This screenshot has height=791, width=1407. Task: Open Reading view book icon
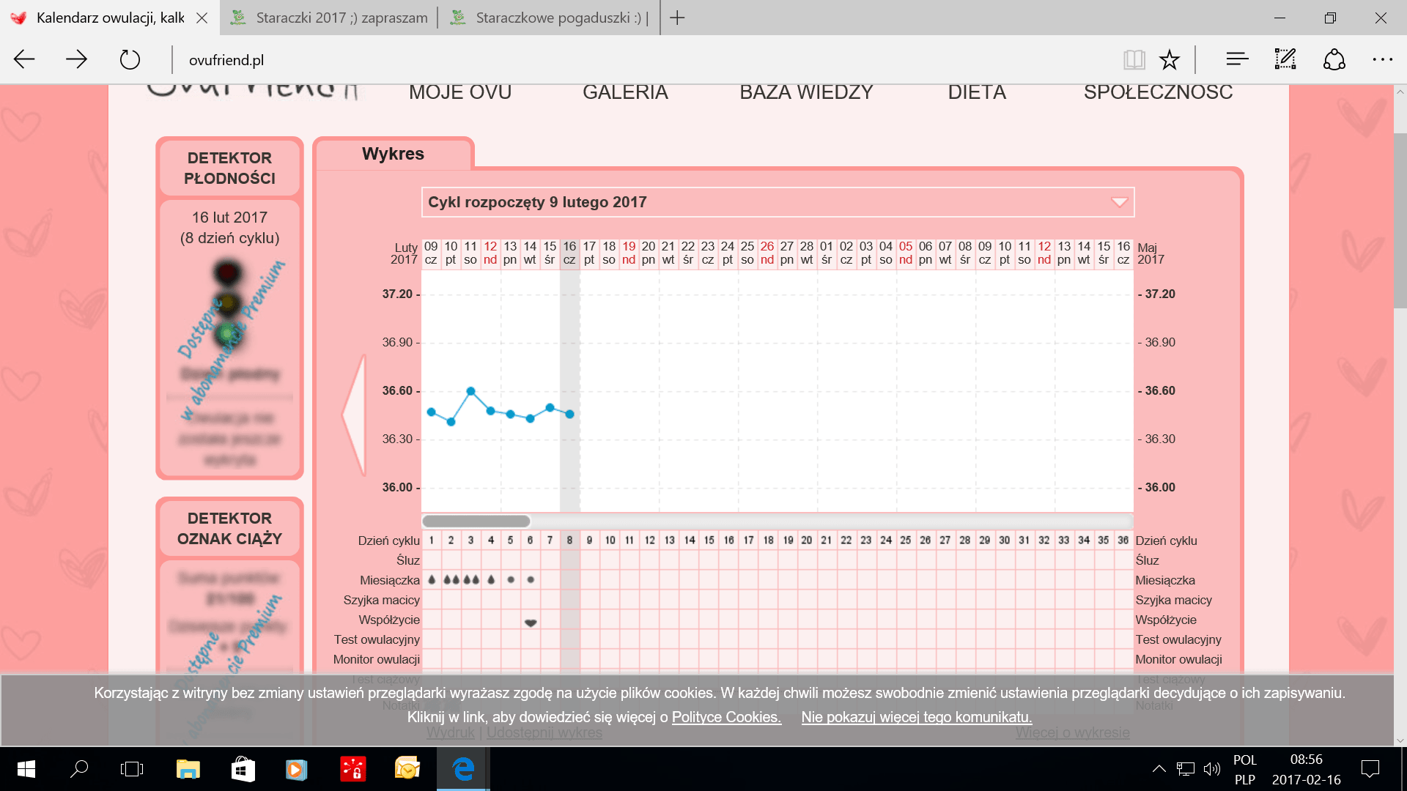point(1134,59)
